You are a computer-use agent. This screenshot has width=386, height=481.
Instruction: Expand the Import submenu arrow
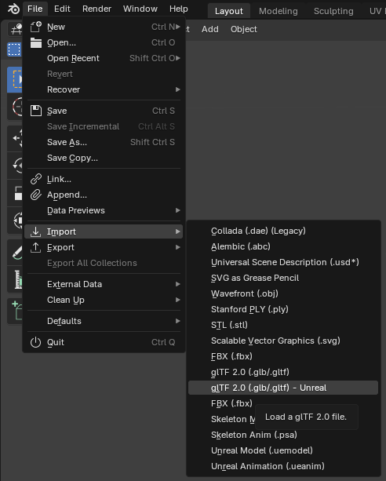click(x=177, y=231)
